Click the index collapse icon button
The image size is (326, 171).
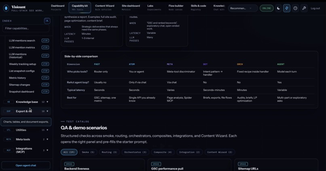pos(47,21)
